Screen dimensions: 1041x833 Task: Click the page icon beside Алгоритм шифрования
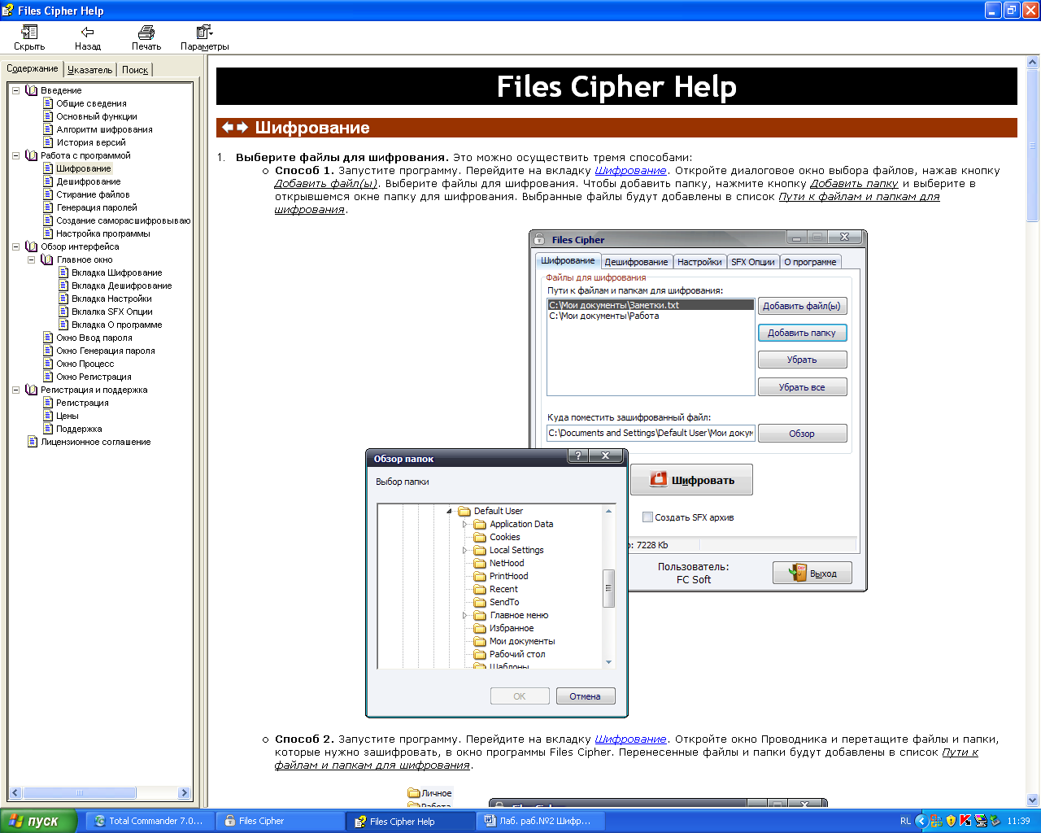click(x=48, y=129)
